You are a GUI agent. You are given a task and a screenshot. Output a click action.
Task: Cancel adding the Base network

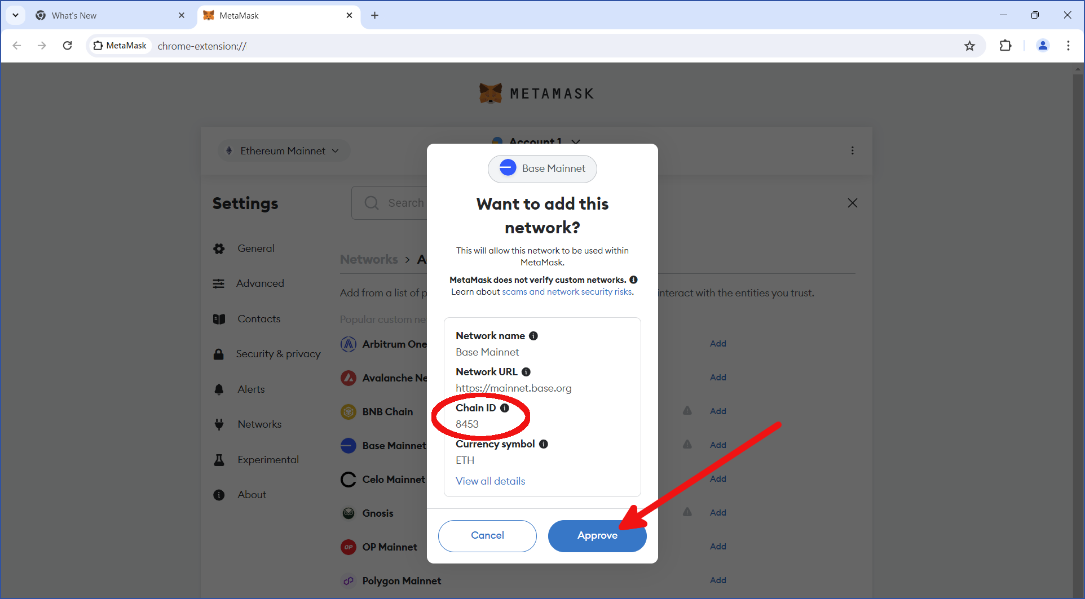[x=487, y=535]
